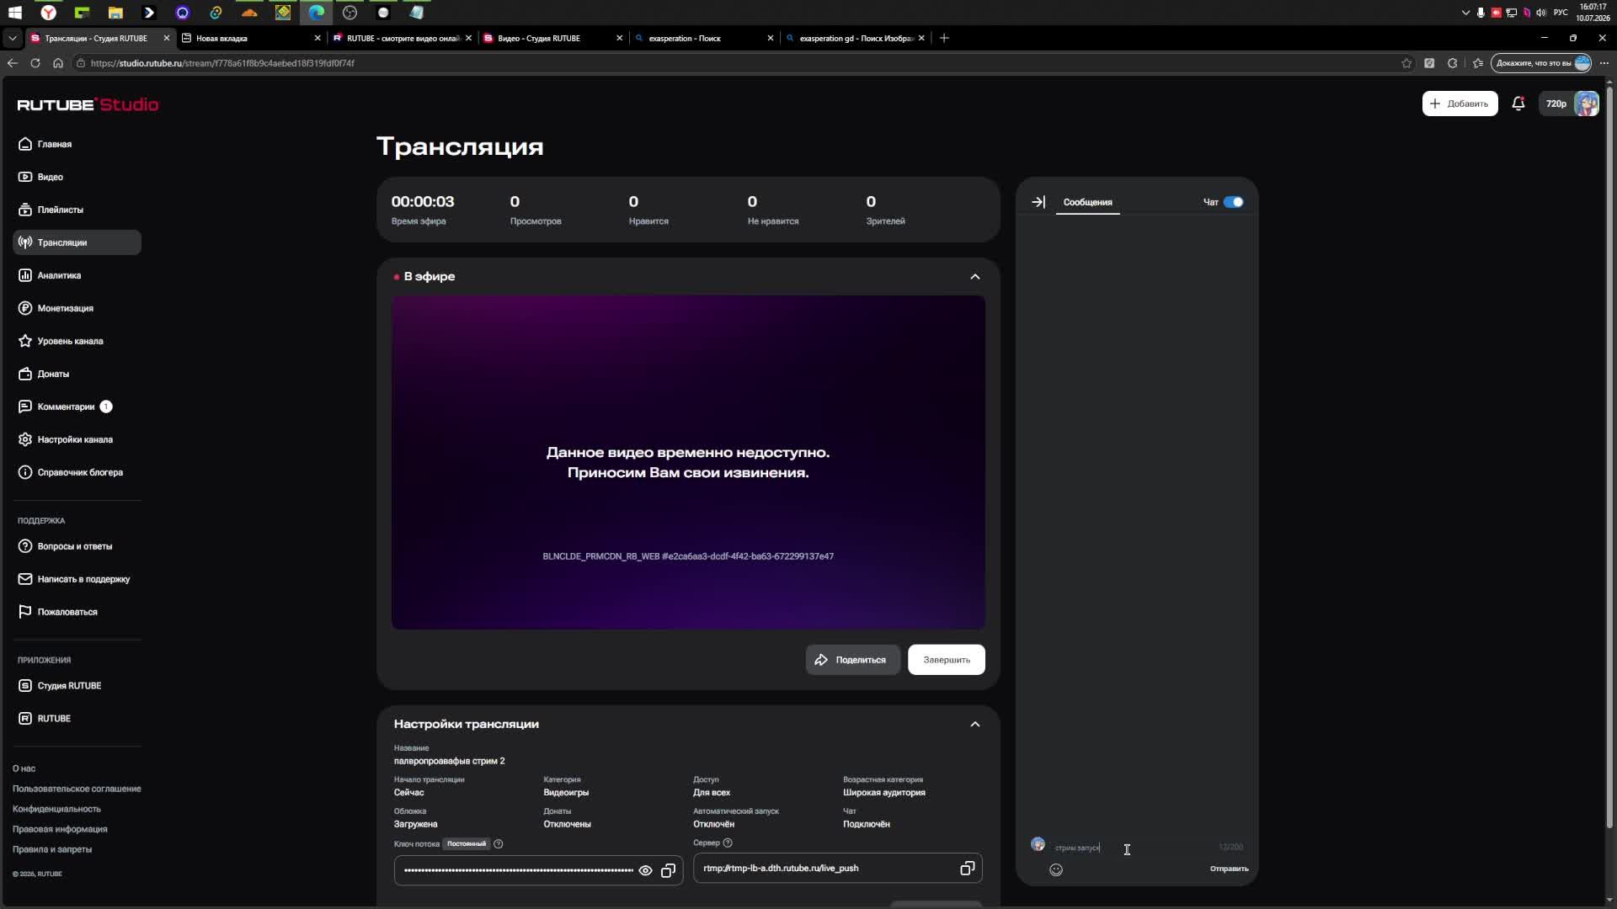Image resolution: width=1617 pixels, height=909 pixels.
Task: Click Завершить button to end stream
Action: click(x=947, y=660)
